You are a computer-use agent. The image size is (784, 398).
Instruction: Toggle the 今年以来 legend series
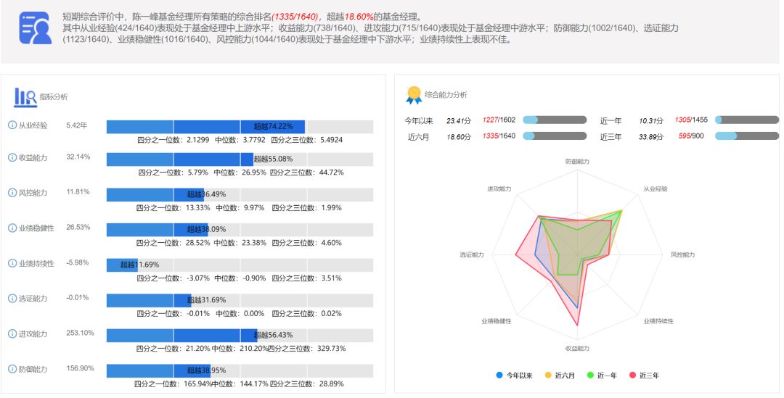(514, 376)
